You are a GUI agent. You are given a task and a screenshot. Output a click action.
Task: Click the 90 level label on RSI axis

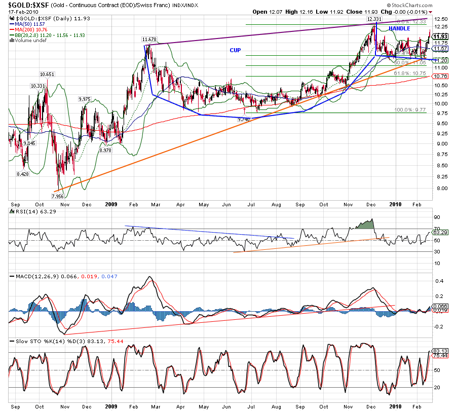437,217
